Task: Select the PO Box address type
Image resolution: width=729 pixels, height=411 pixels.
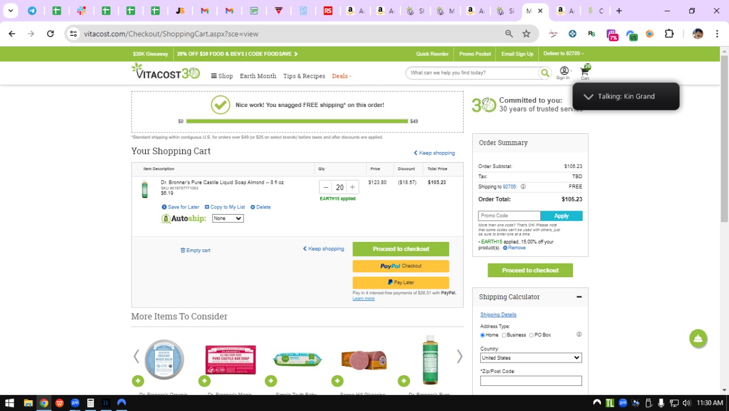Action: coord(531,335)
